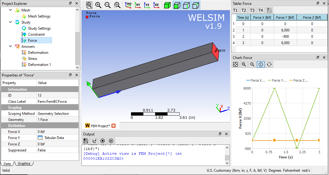Click the Force Y (lbf) column header
Screen dimensions: 329x175
tap(285, 18)
